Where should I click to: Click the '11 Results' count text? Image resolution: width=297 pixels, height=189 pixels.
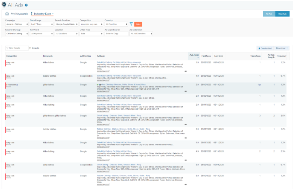pos(34,48)
